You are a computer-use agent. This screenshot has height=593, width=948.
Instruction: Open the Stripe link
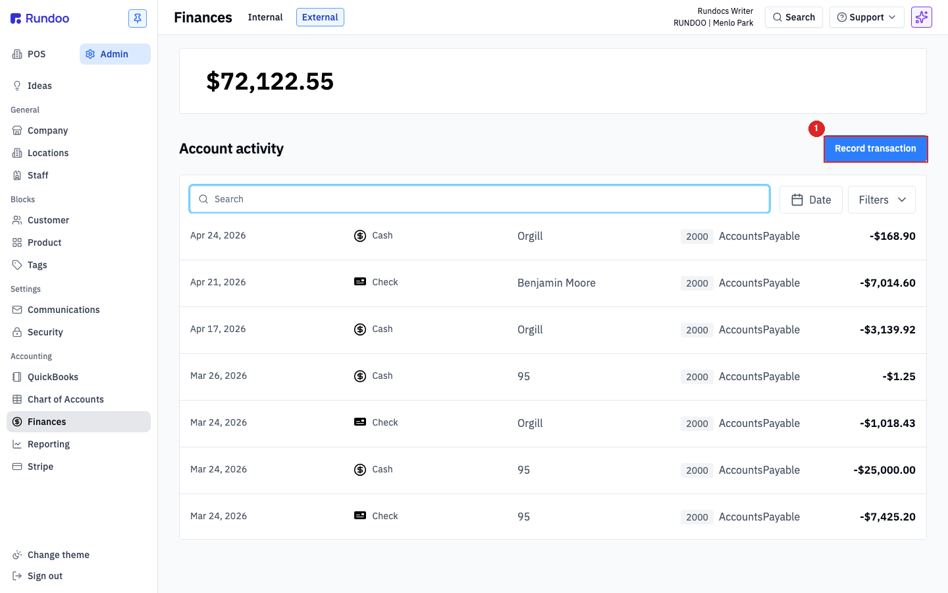(78, 466)
